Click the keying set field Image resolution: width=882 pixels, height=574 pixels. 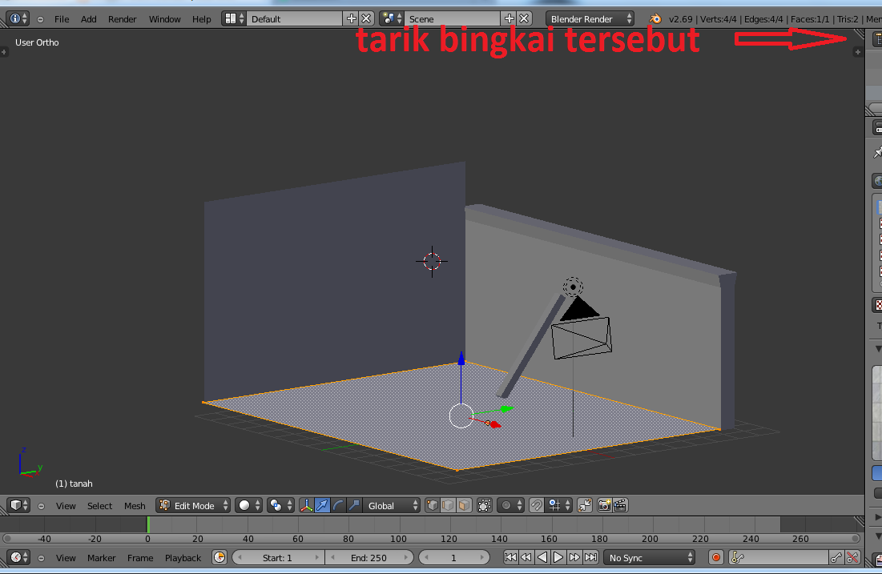pos(779,557)
